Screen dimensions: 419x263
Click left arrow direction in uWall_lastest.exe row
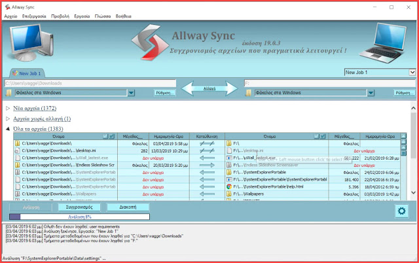click(207, 158)
